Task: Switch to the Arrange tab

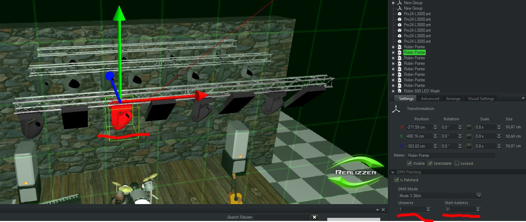Action: coord(453,99)
